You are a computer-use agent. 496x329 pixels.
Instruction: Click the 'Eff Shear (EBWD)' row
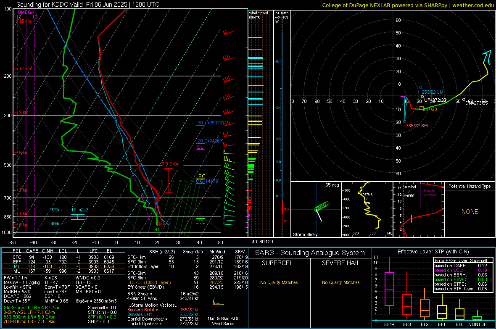point(187,287)
